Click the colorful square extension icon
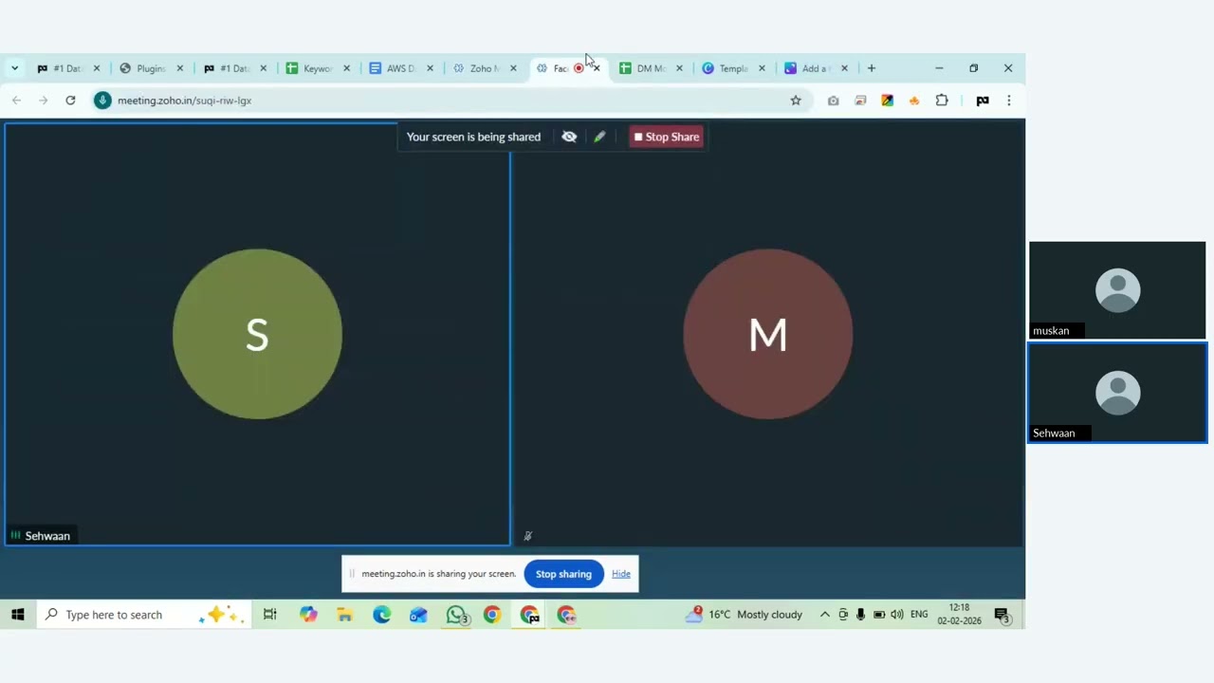This screenshot has width=1214, height=683. click(887, 101)
